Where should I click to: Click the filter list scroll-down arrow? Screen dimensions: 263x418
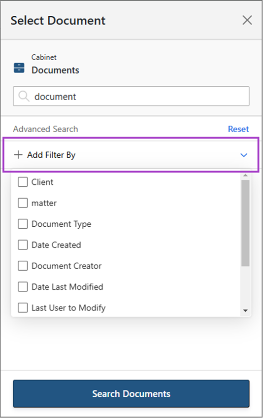[x=245, y=311]
